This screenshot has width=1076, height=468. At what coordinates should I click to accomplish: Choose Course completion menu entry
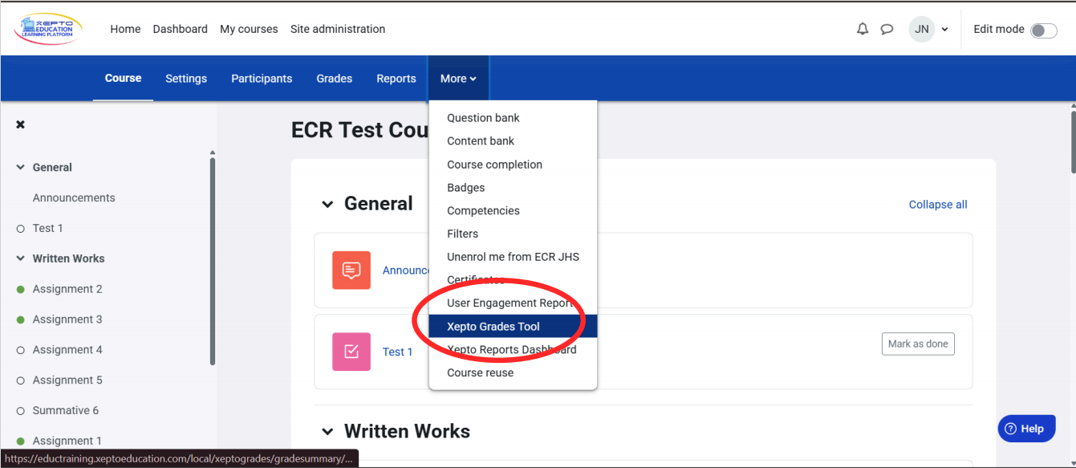click(514, 165)
